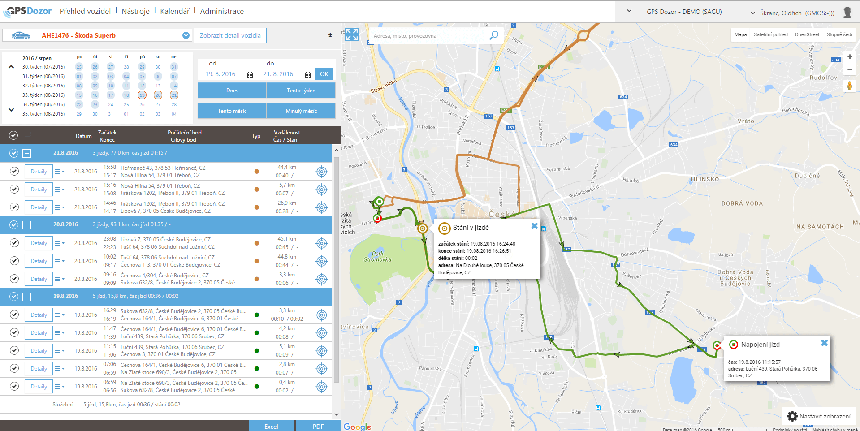Toggle the select-all trips header checkbox
The image size is (860, 431).
(13, 135)
